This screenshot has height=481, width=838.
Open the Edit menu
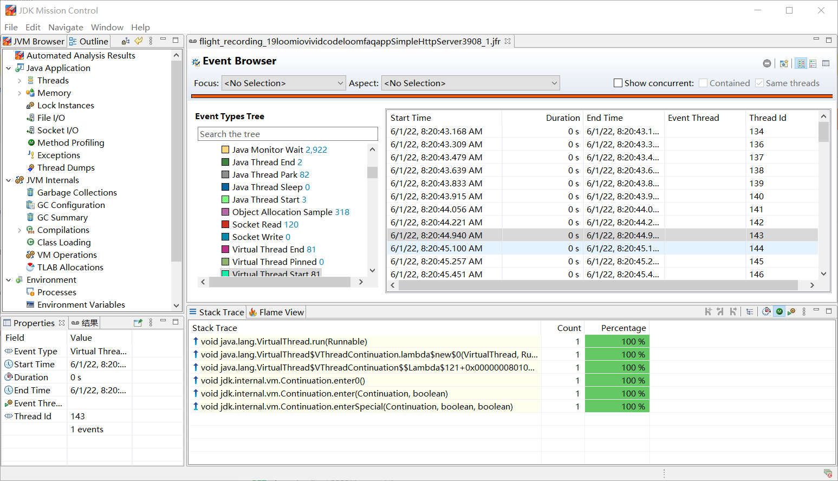click(33, 27)
